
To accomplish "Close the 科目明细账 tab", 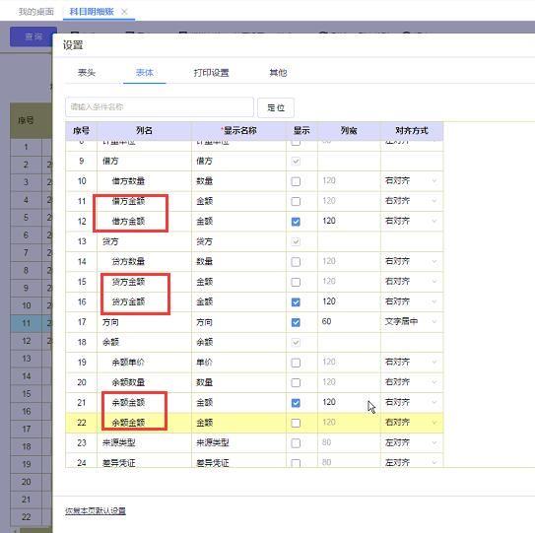I will point(124,12).
